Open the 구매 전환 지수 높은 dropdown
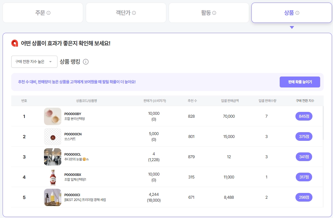333x218 pixels. tap(34, 62)
